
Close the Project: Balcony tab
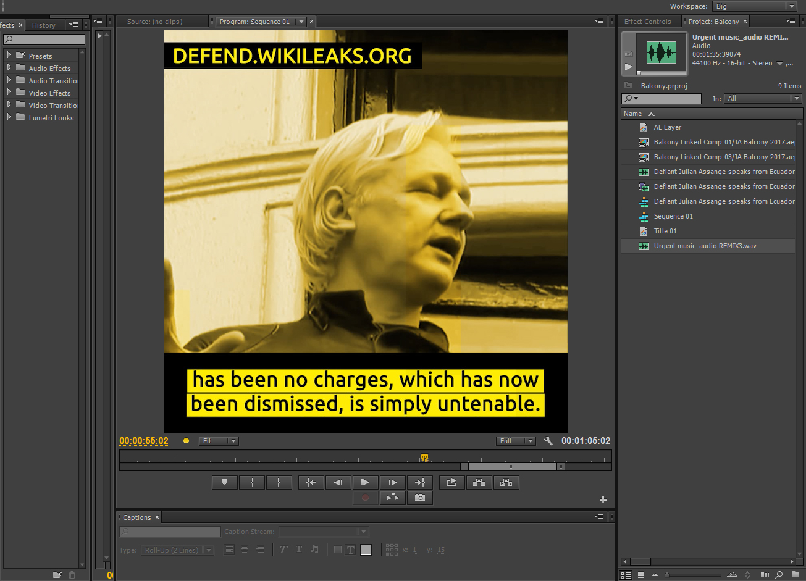click(x=745, y=22)
